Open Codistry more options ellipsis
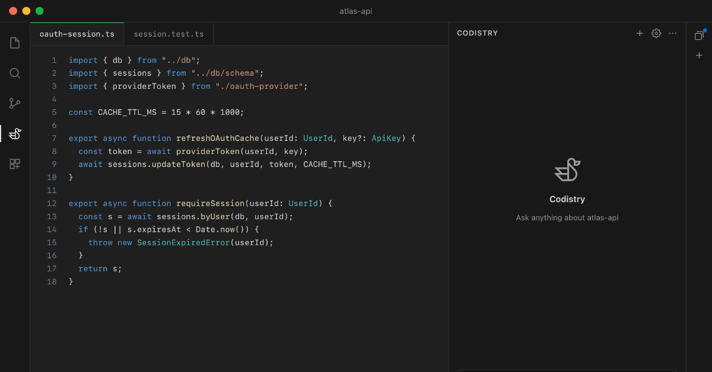This screenshot has width=712, height=372. point(673,33)
